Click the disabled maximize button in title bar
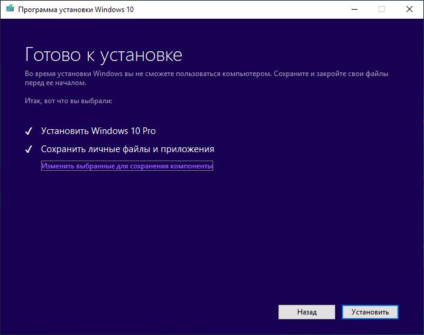The image size is (424, 335). [x=382, y=9]
